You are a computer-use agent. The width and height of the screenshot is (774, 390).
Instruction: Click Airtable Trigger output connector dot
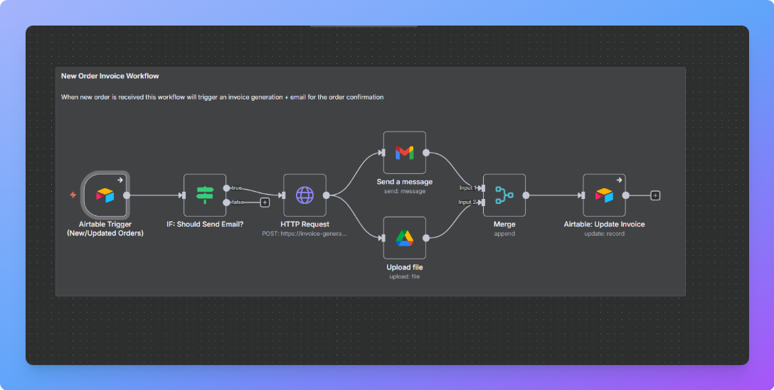127,195
